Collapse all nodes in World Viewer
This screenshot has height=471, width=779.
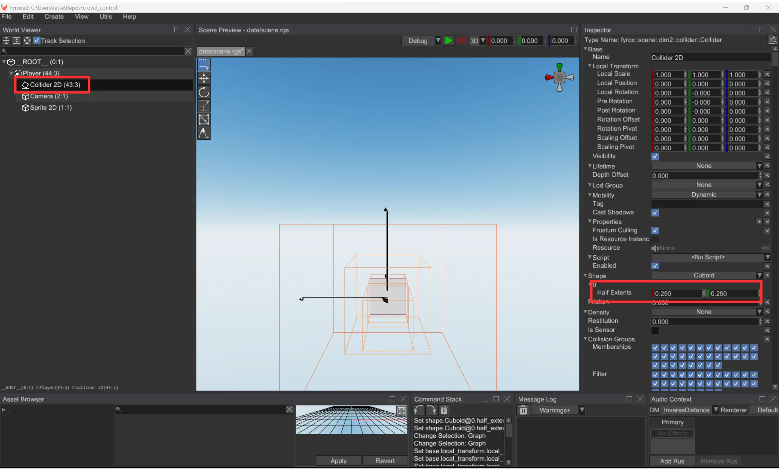[x=6, y=40]
